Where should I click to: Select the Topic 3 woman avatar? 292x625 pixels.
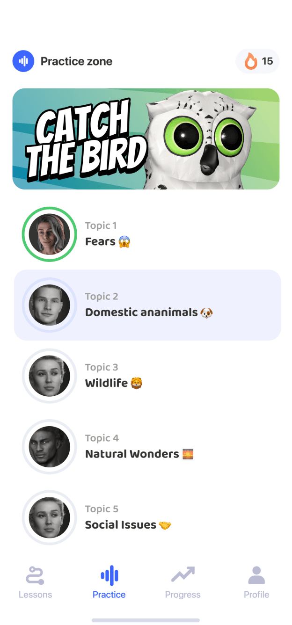pyautogui.click(x=50, y=376)
